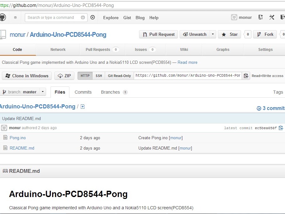This screenshot has width=285, height=214.
Task: Select Git Read-Only clone protocol
Action: coord(119,76)
